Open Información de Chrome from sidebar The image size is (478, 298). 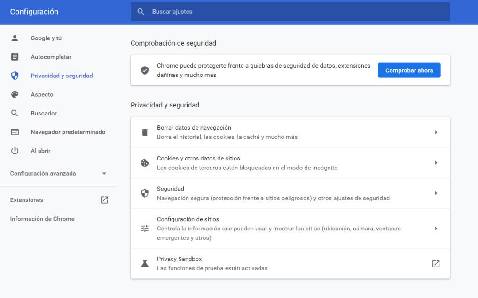pos(42,219)
